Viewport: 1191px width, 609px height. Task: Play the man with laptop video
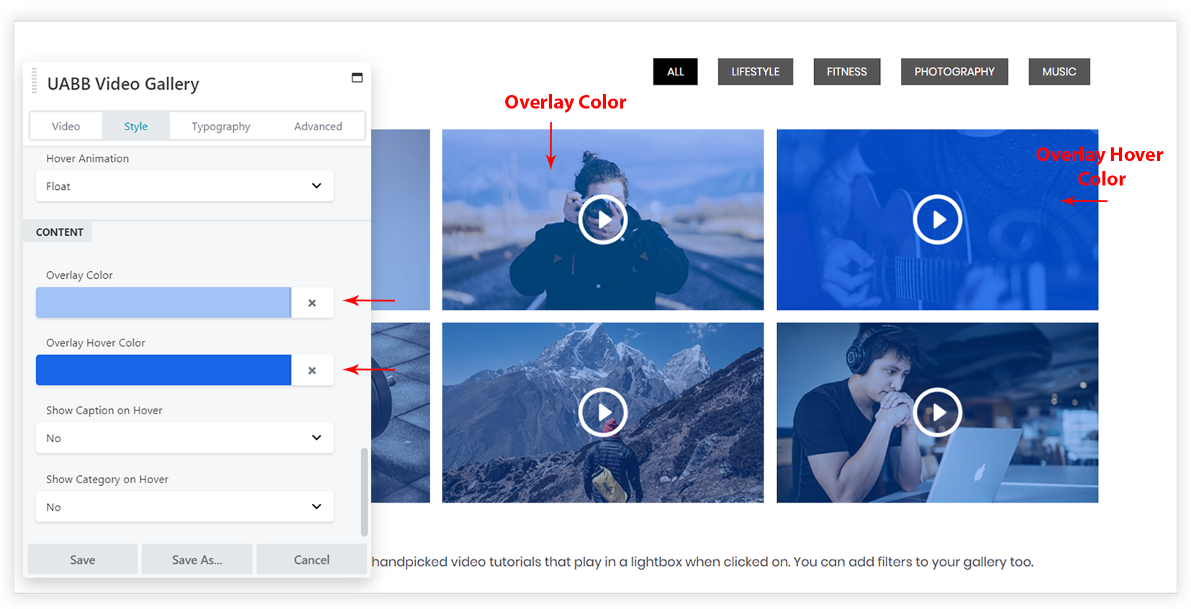[937, 412]
